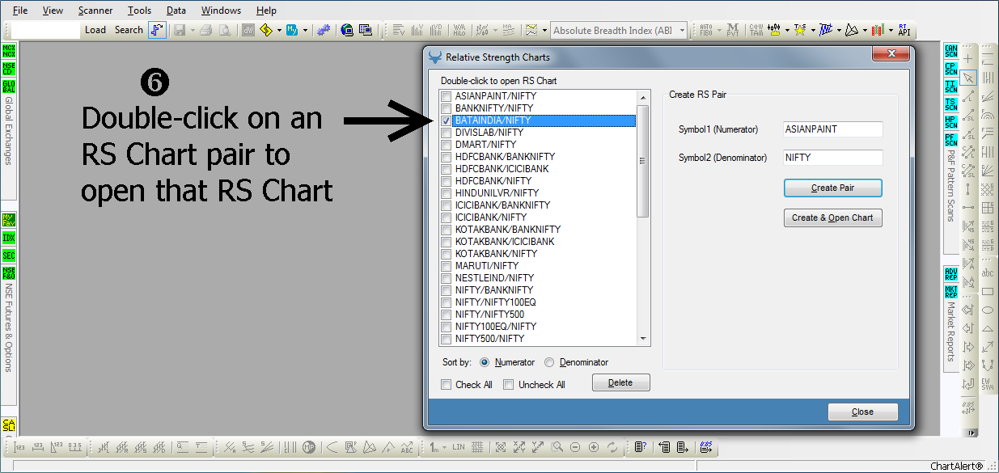Click the Search button
The image size is (999, 473).
click(x=129, y=30)
